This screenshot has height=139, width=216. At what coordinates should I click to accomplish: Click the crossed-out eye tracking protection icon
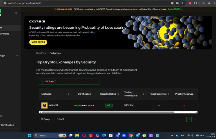(x=177, y=3)
